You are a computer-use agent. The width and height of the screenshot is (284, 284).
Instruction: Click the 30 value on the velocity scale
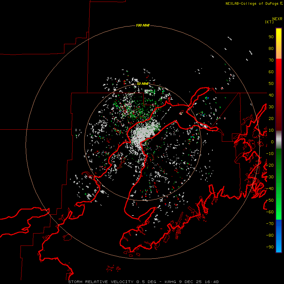pos(271,107)
